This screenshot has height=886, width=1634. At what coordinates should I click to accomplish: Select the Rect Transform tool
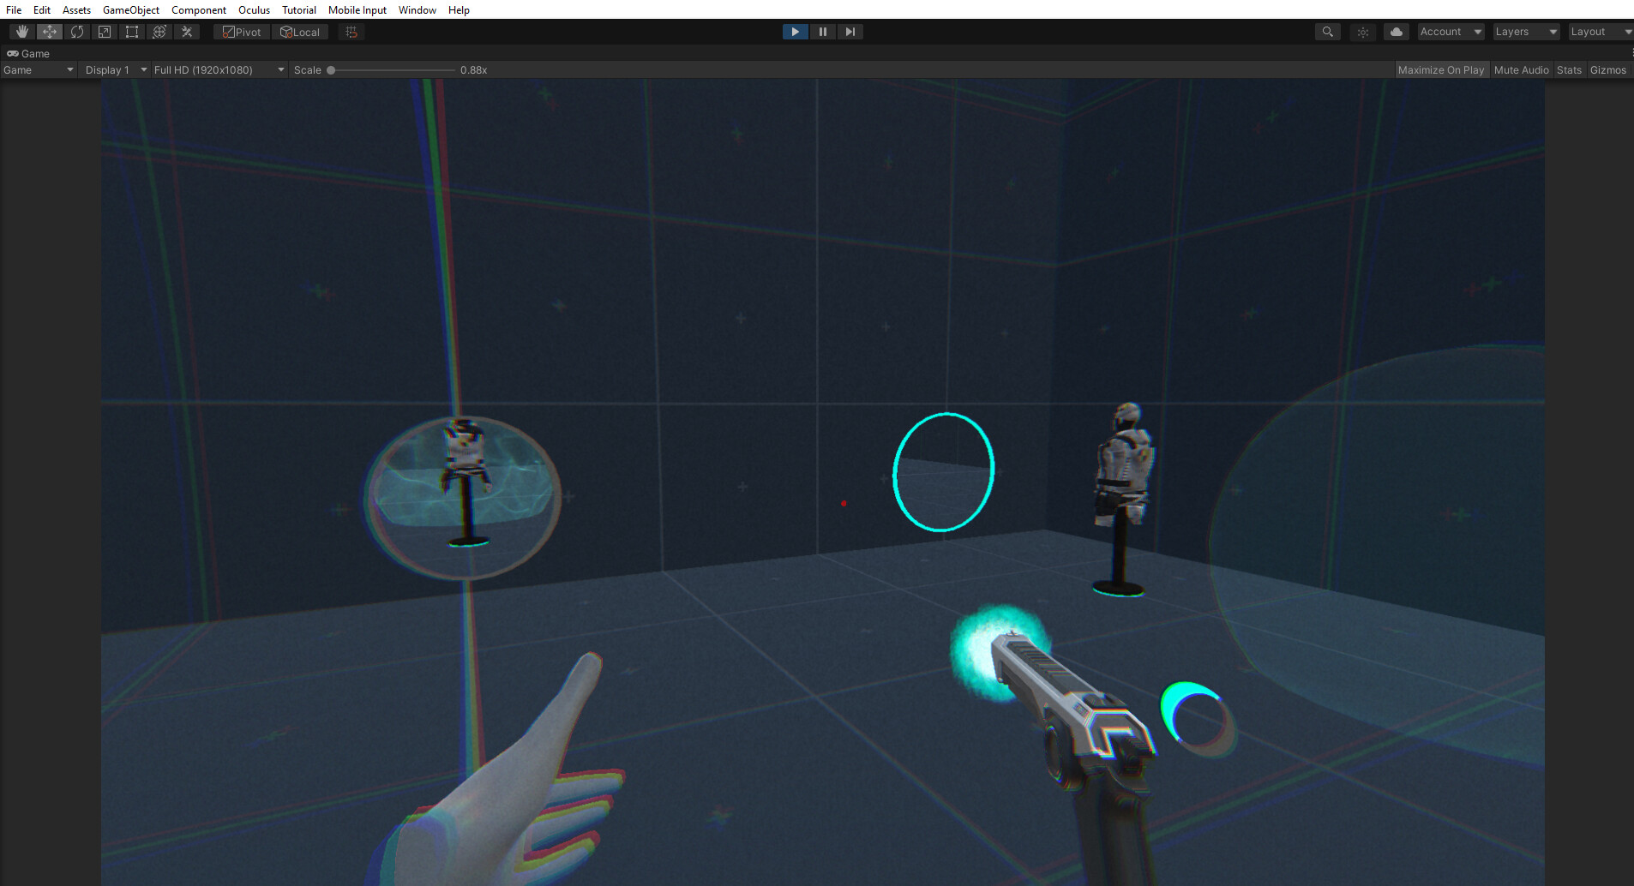(x=131, y=31)
